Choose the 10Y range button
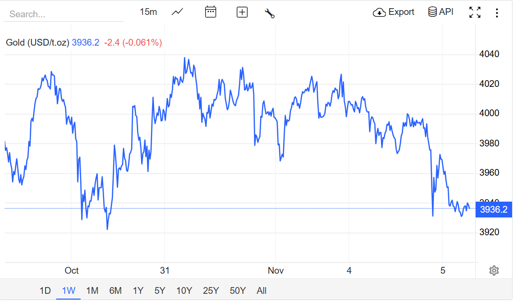The width and height of the screenshot is (514, 301). coord(184,290)
